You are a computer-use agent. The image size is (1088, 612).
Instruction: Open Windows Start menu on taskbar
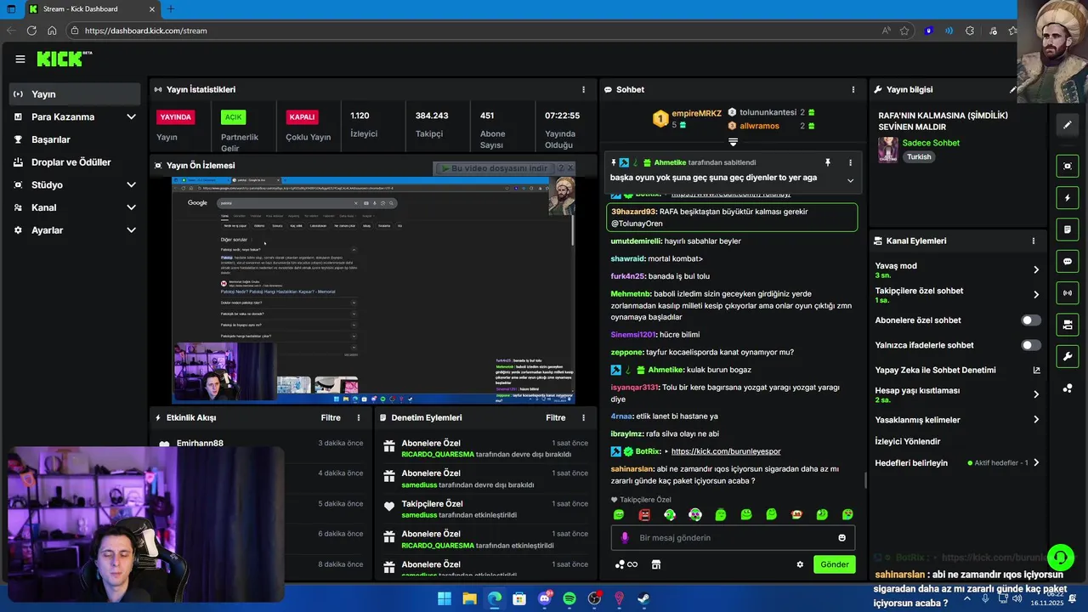pyautogui.click(x=445, y=598)
